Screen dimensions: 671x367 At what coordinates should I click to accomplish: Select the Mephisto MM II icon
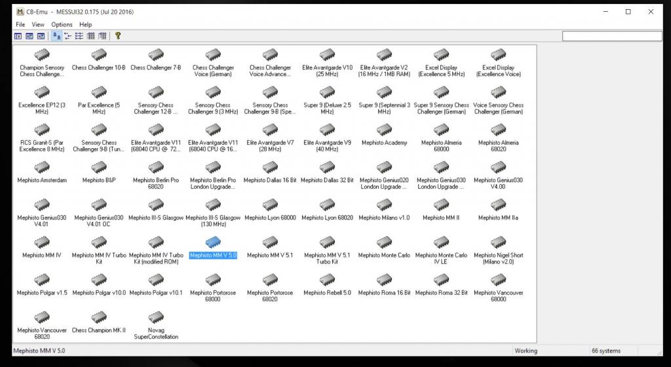pyautogui.click(x=441, y=206)
